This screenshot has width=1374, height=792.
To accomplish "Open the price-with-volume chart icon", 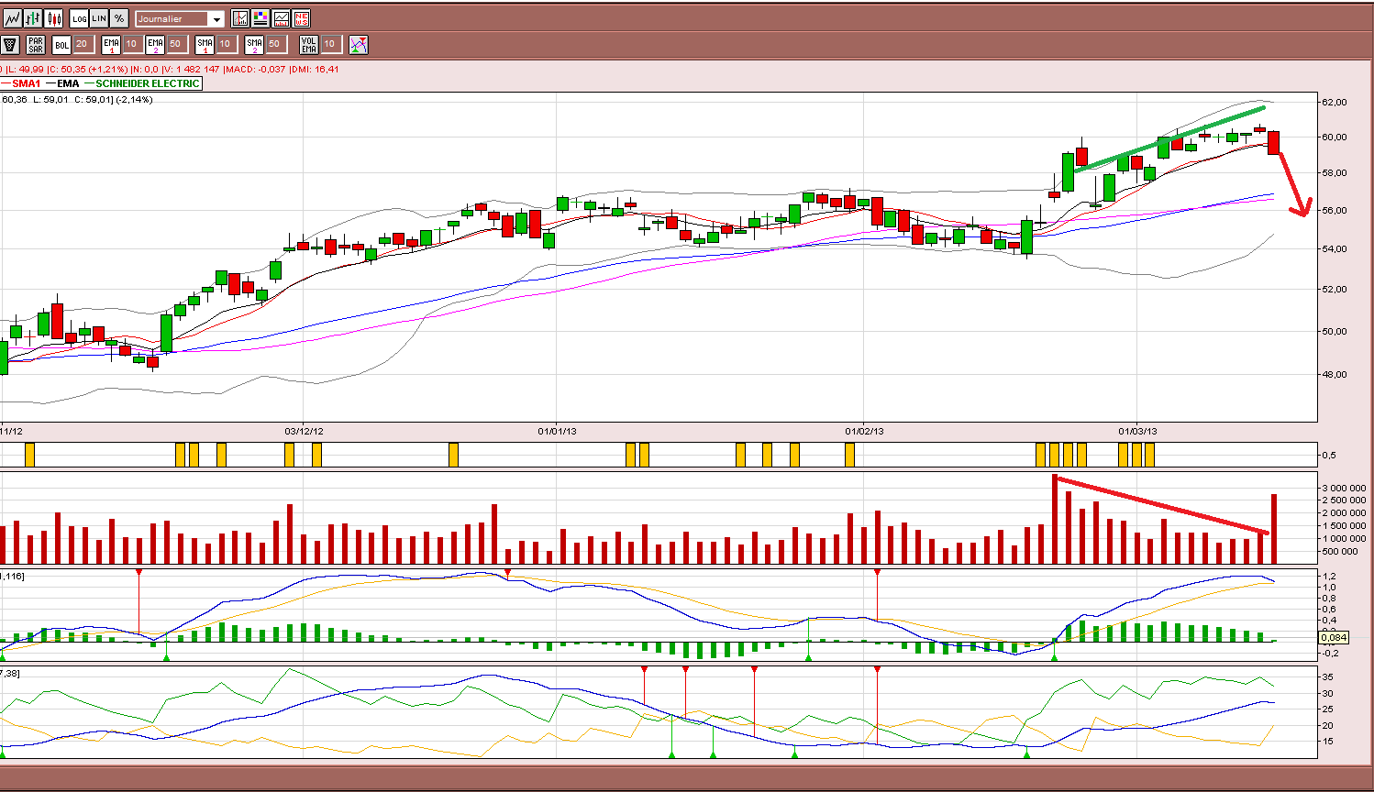I will pos(281,18).
